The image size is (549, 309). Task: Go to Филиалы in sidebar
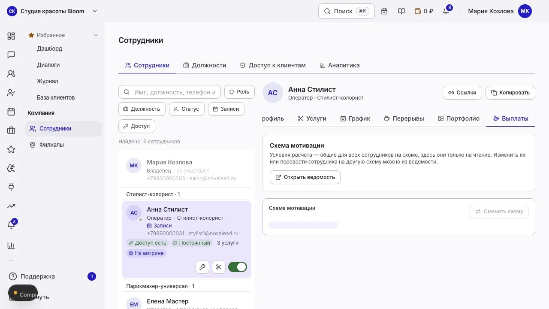click(x=63, y=145)
